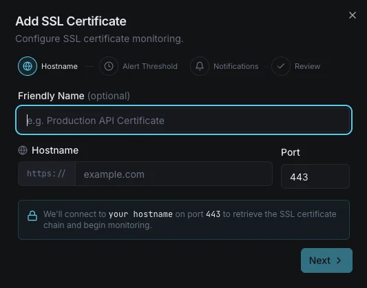Switch to the Alert Threshold step label
The width and height of the screenshot is (367, 288).
(150, 67)
